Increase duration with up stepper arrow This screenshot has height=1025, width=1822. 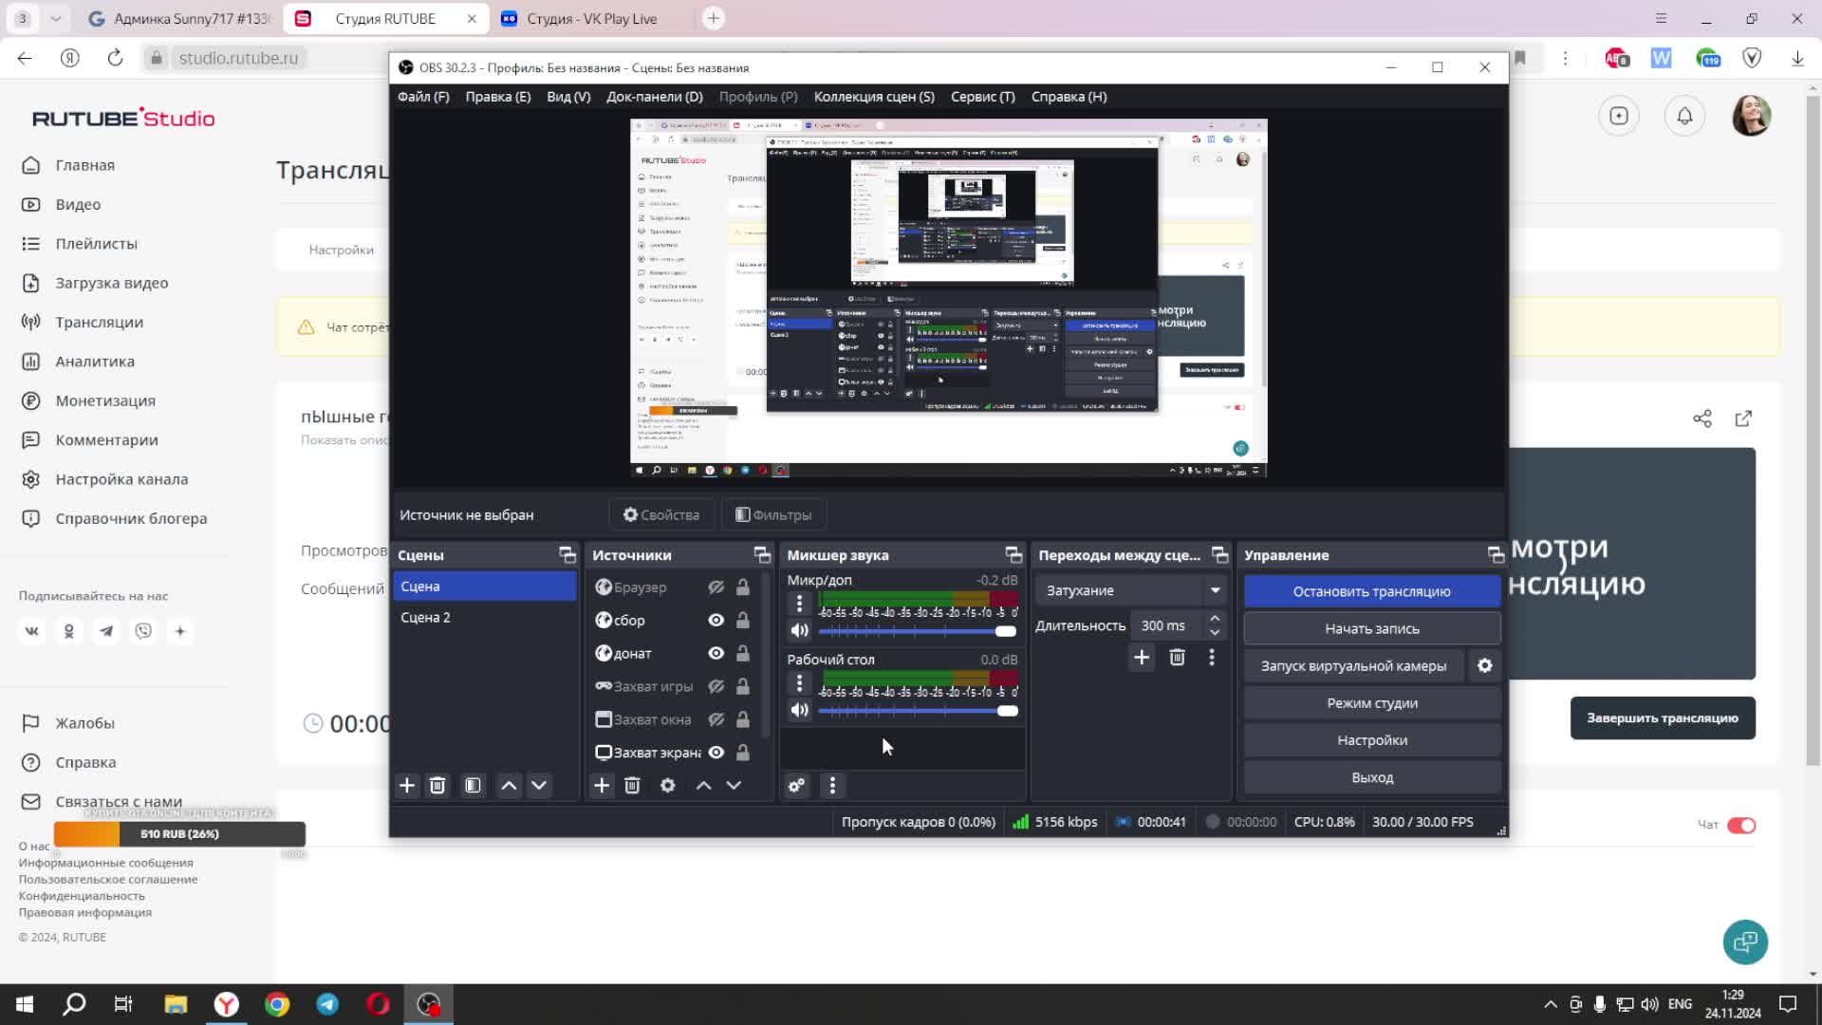pyautogui.click(x=1215, y=619)
